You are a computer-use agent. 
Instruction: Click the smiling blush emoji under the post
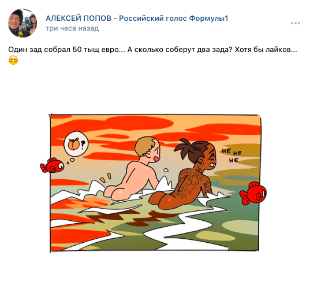pyautogui.click(x=13, y=60)
